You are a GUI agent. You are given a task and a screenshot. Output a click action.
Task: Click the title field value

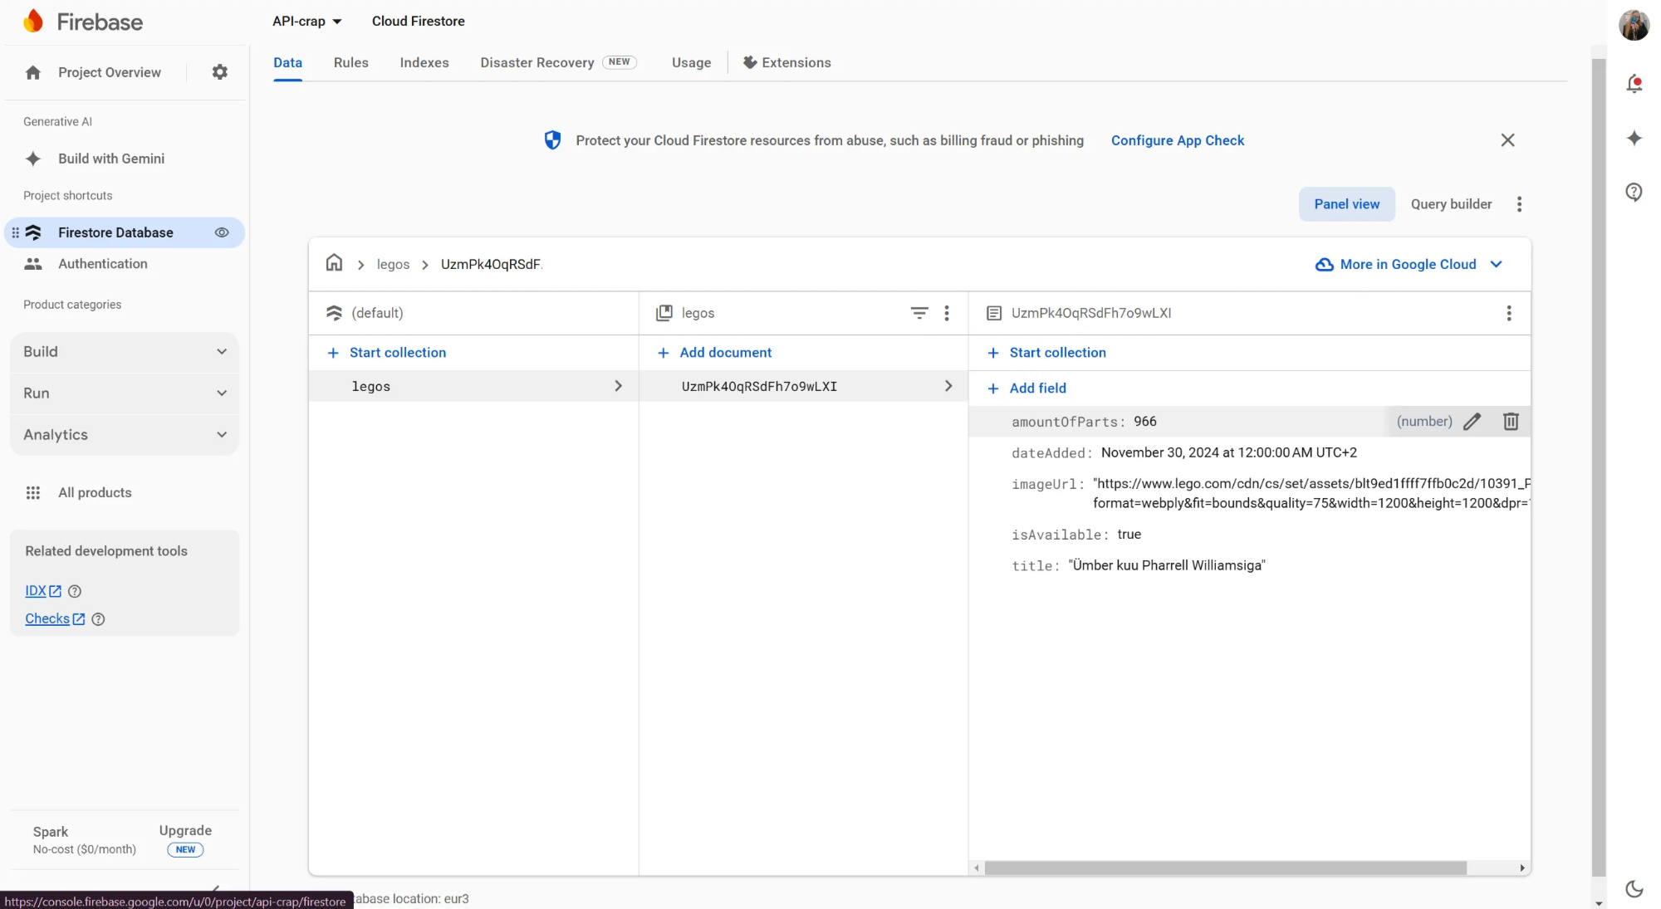(1166, 566)
